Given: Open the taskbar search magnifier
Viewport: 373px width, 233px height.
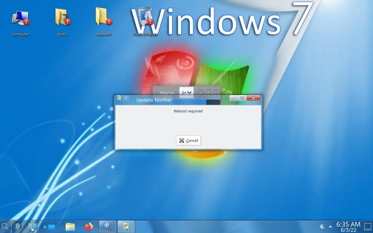Looking at the screenshot, I should coord(5,226).
